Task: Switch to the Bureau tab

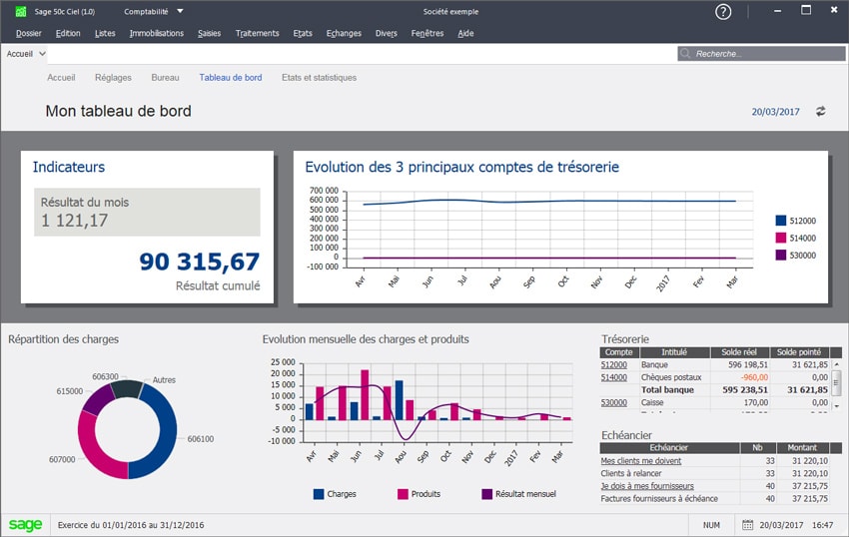Action: [x=165, y=78]
